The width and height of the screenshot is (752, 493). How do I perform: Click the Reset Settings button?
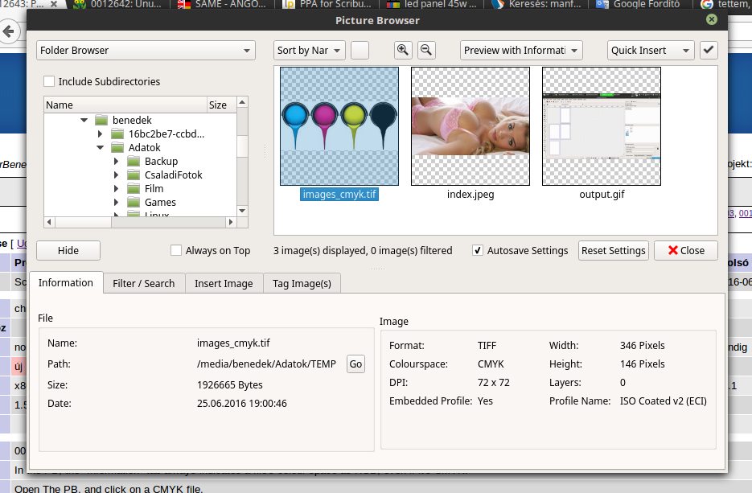614,250
